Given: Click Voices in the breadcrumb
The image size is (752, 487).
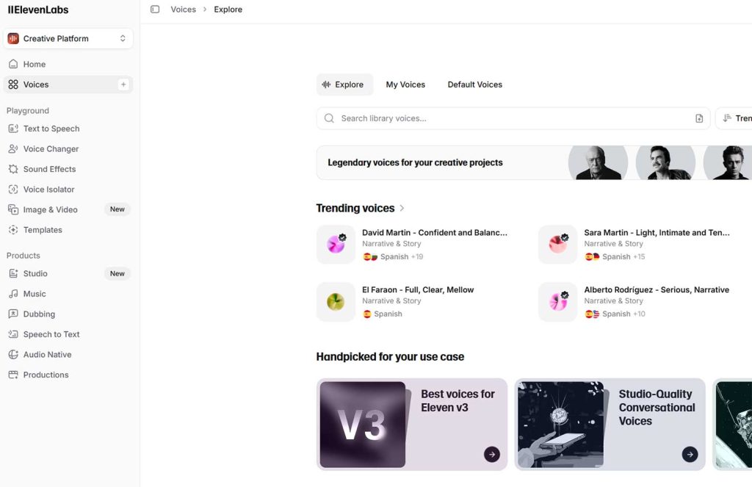Looking at the screenshot, I should (x=183, y=9).
